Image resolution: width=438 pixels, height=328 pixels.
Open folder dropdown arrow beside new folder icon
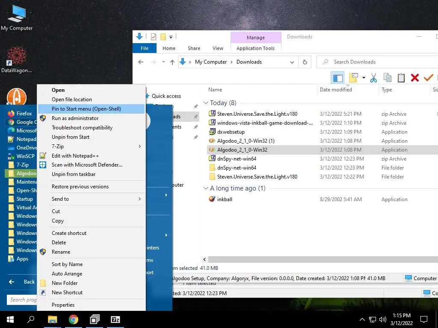tap(364, 78)
